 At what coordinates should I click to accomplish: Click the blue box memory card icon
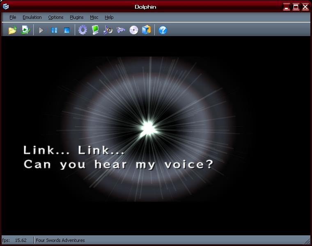pos(147,30)
